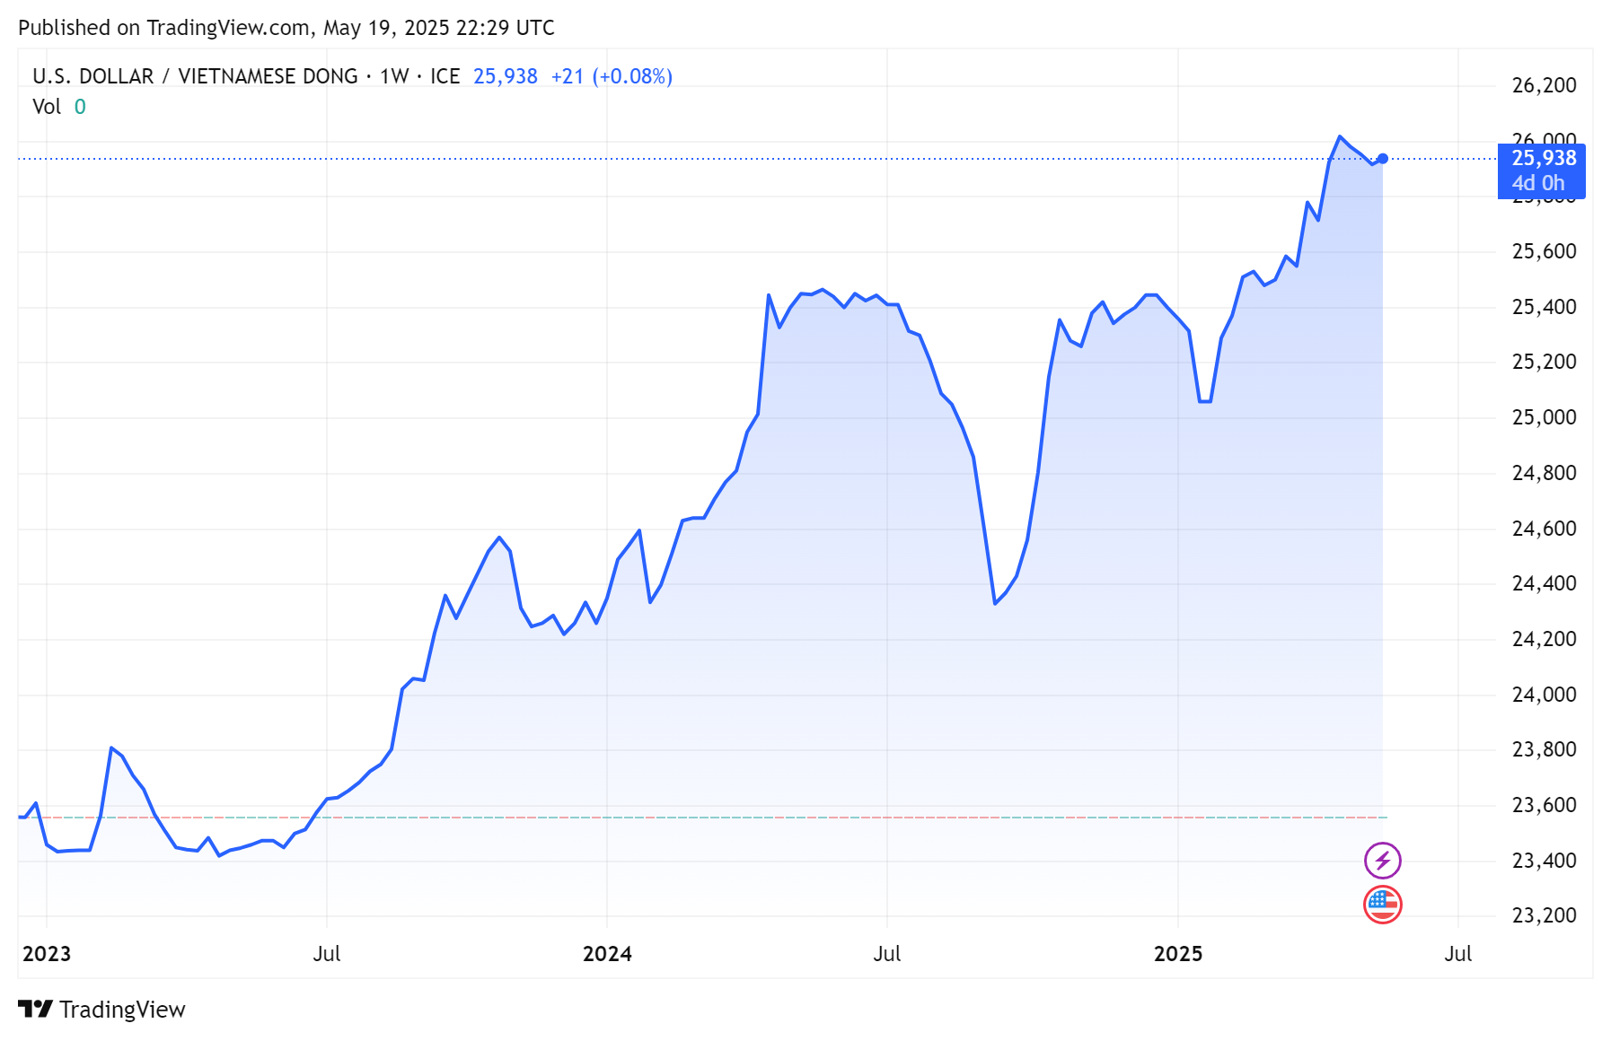This screenshot has height=1041, width=1611.
Task: Click the +21 (+0.08%) change value
Action: click(x=612, y=76)
